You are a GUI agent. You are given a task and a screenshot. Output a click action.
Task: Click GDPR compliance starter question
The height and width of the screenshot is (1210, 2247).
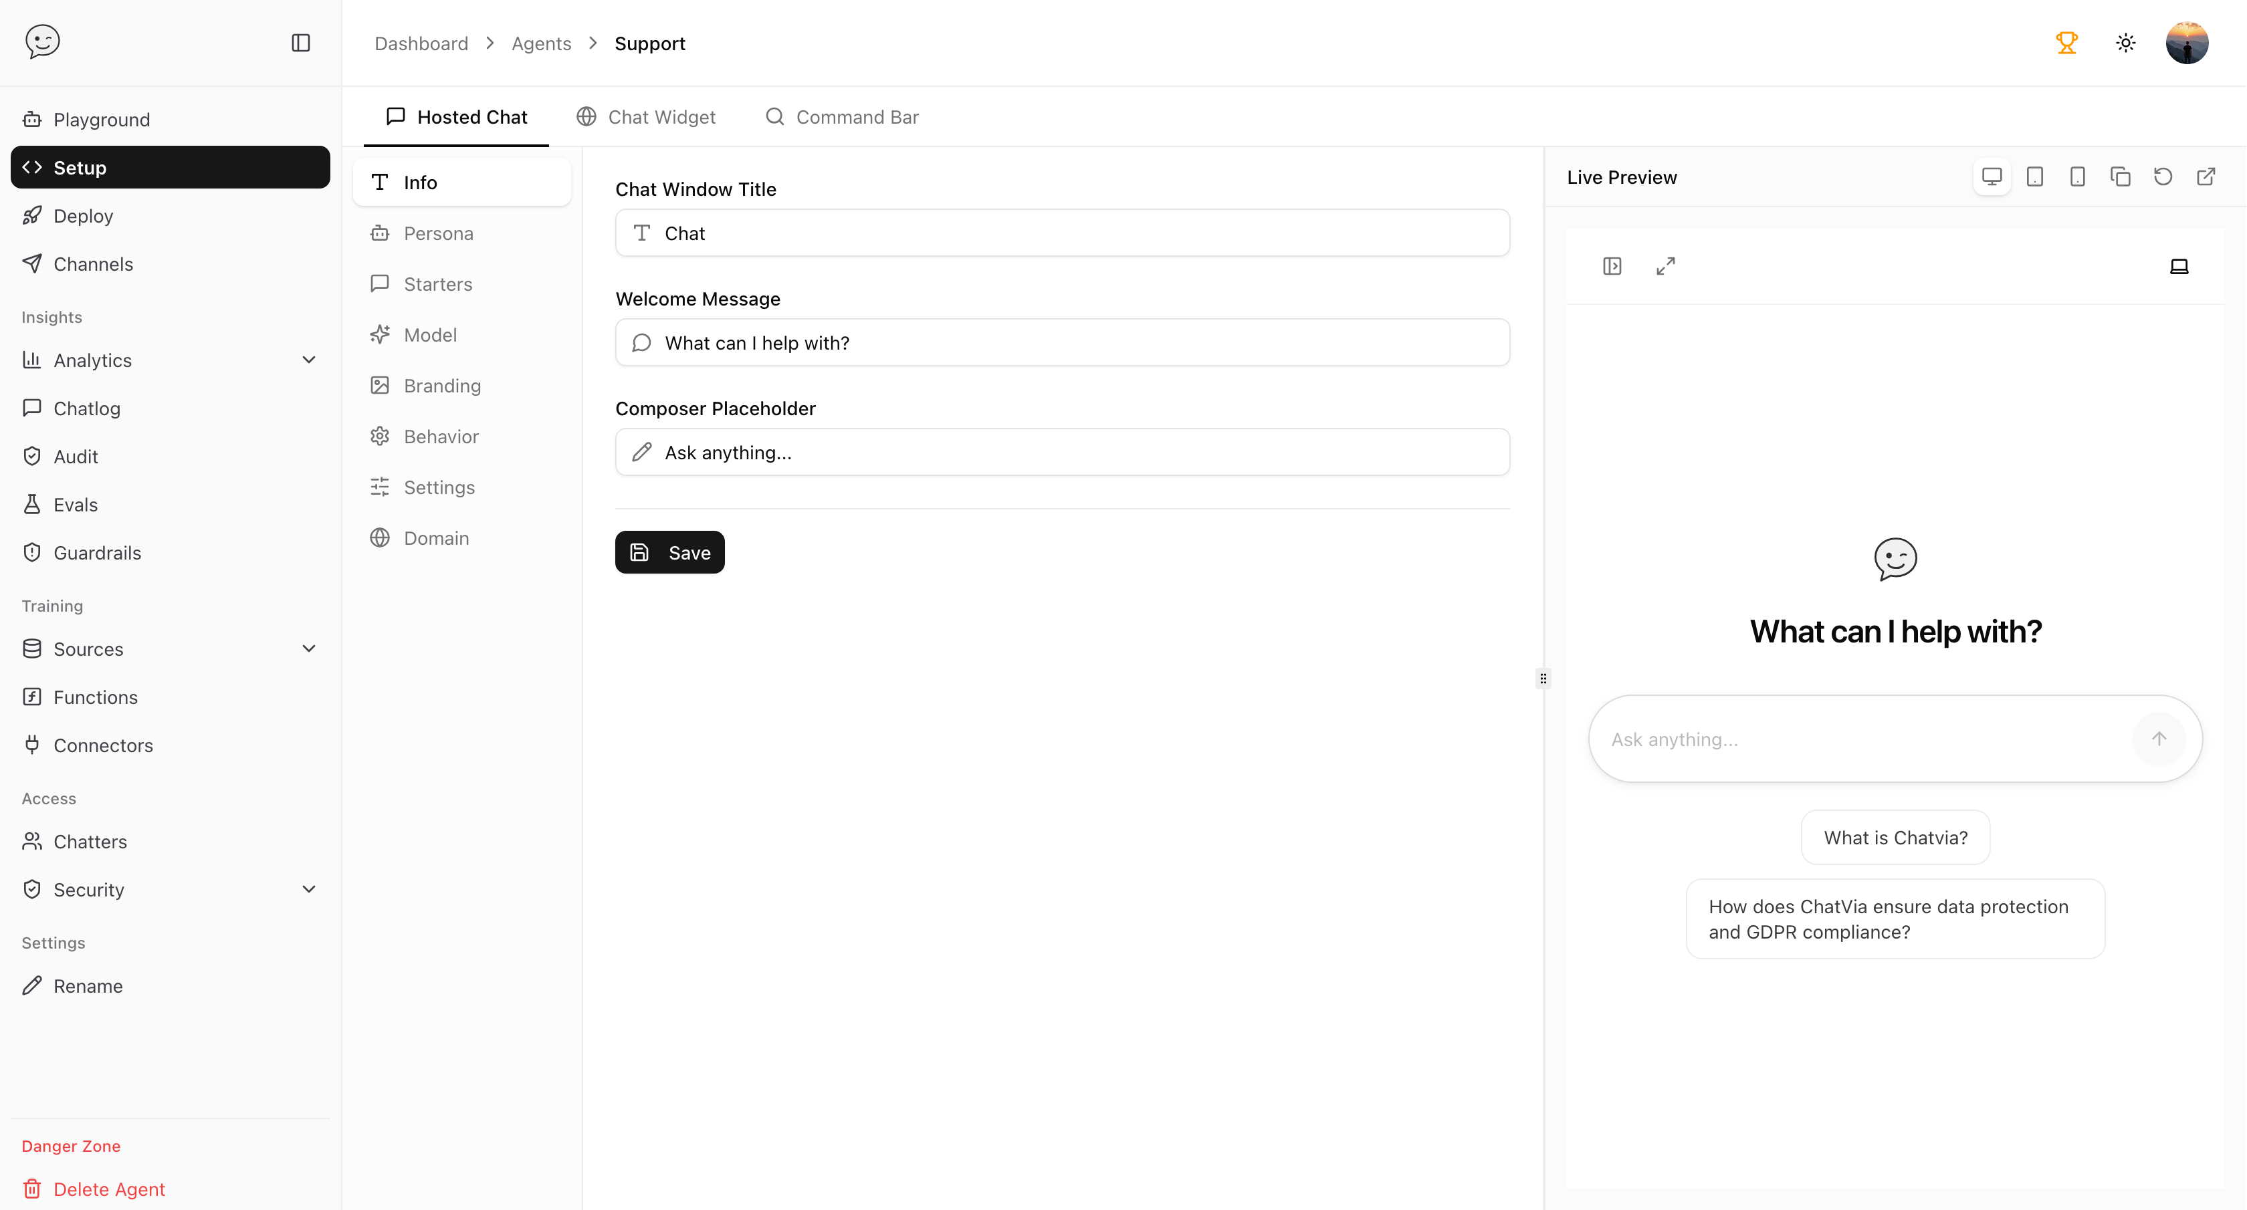point(1895,920)
